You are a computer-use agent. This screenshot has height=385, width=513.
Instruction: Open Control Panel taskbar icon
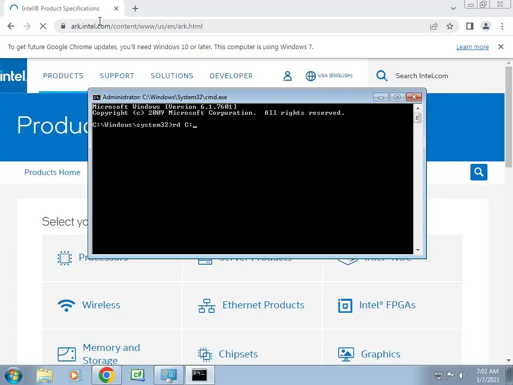168,375
